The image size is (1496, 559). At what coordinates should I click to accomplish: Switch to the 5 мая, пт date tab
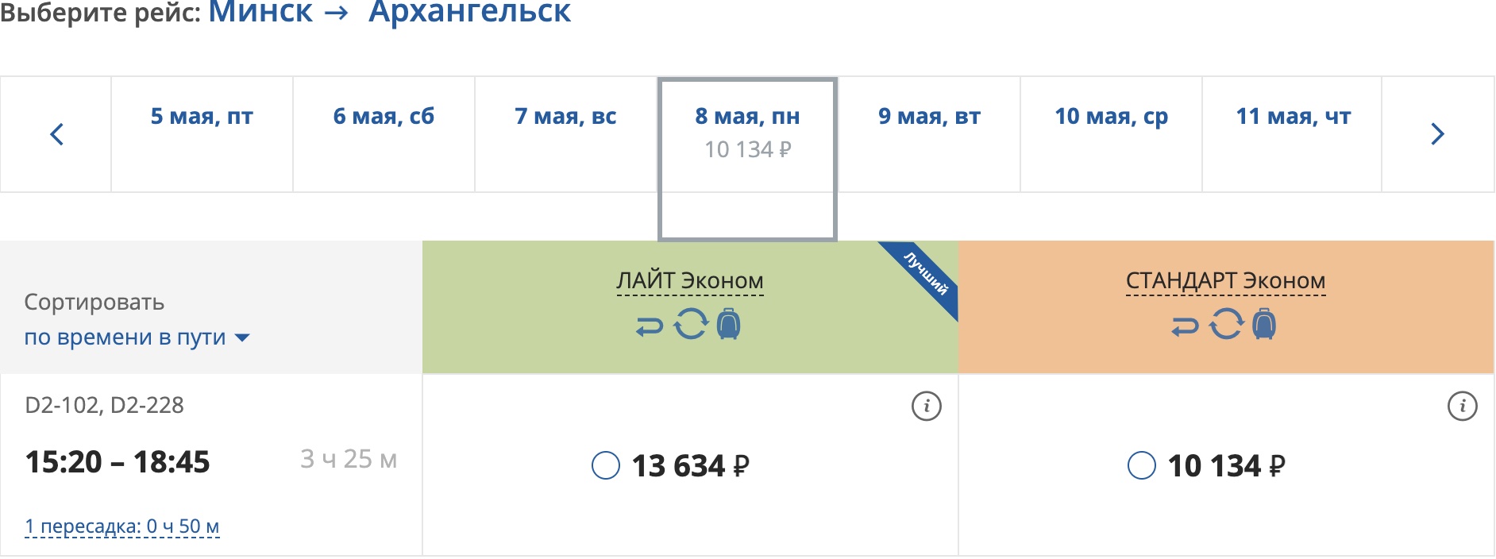coord(202,117)
